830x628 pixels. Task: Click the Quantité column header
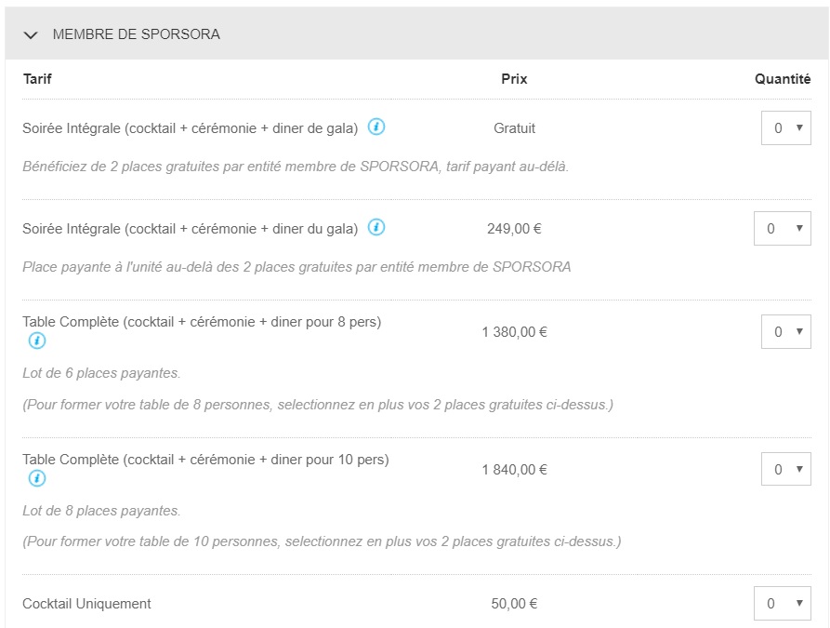782,79
